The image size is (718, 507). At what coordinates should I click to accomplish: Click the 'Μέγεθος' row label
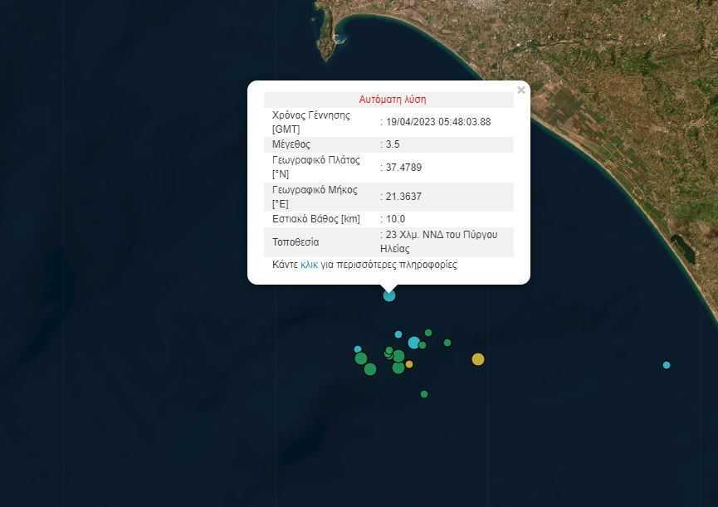291,144
